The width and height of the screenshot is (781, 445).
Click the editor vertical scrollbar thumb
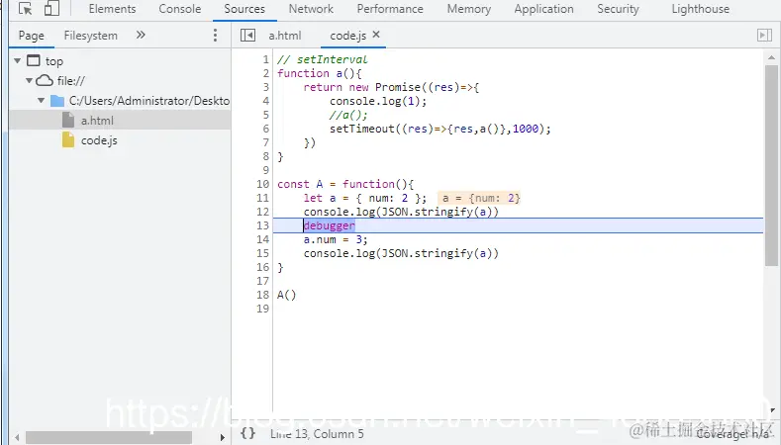tap(771, 165)
